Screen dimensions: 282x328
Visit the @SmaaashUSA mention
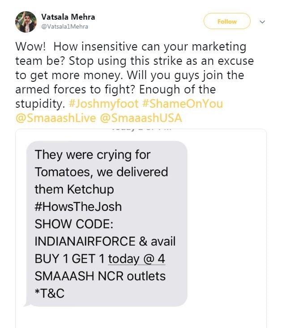[141, 118]
